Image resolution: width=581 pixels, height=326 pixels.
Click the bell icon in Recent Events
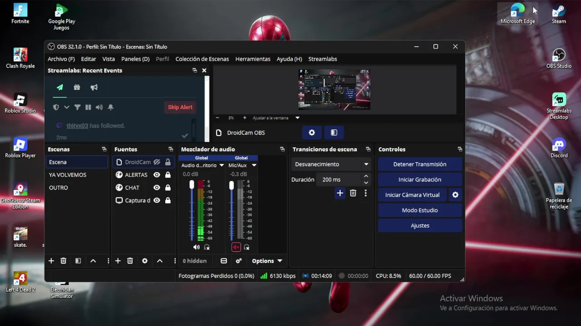tap(110, 107)
